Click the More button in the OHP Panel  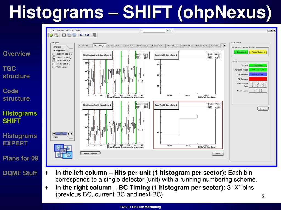[x=263, y=109]
